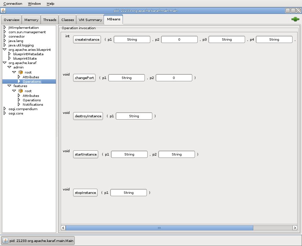
Task: Click the changePort p2 input field
Action: point(174,78)
